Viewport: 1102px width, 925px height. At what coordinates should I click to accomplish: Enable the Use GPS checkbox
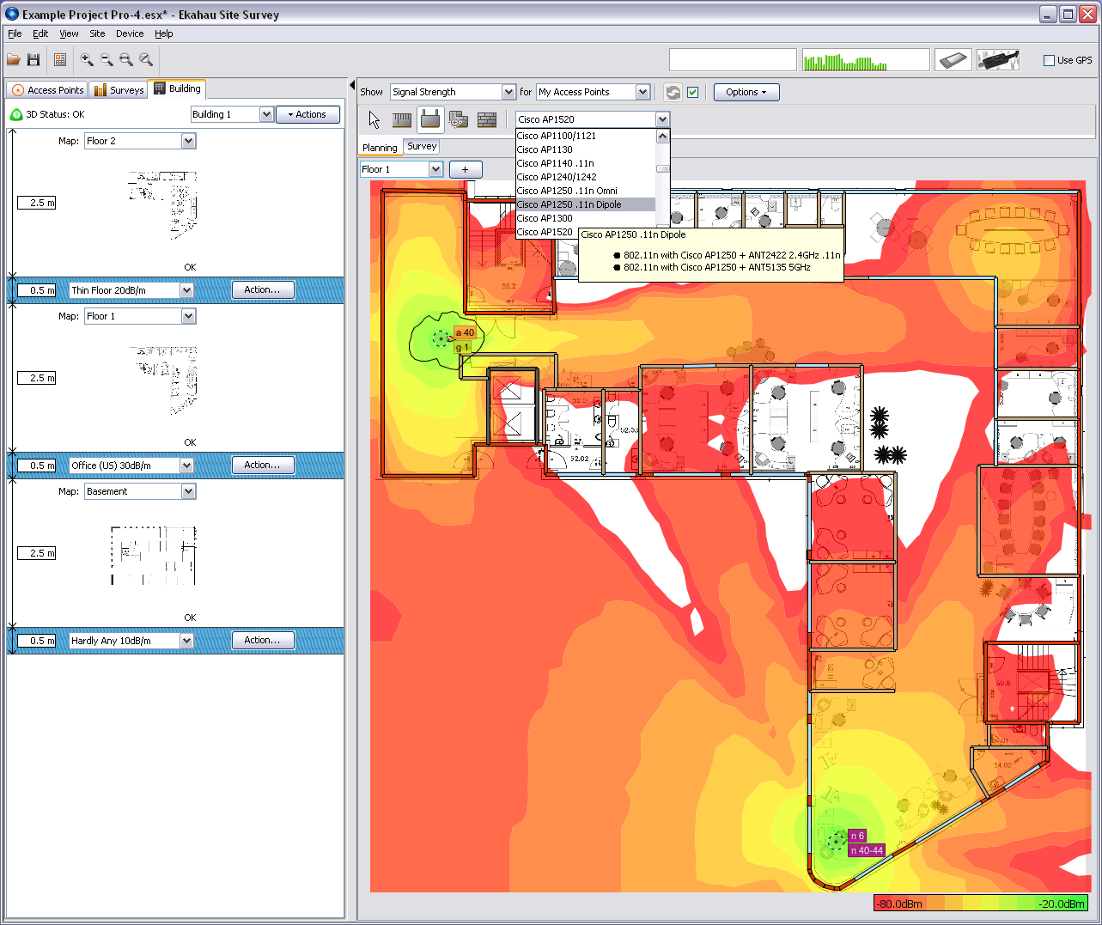(1049, 60)
